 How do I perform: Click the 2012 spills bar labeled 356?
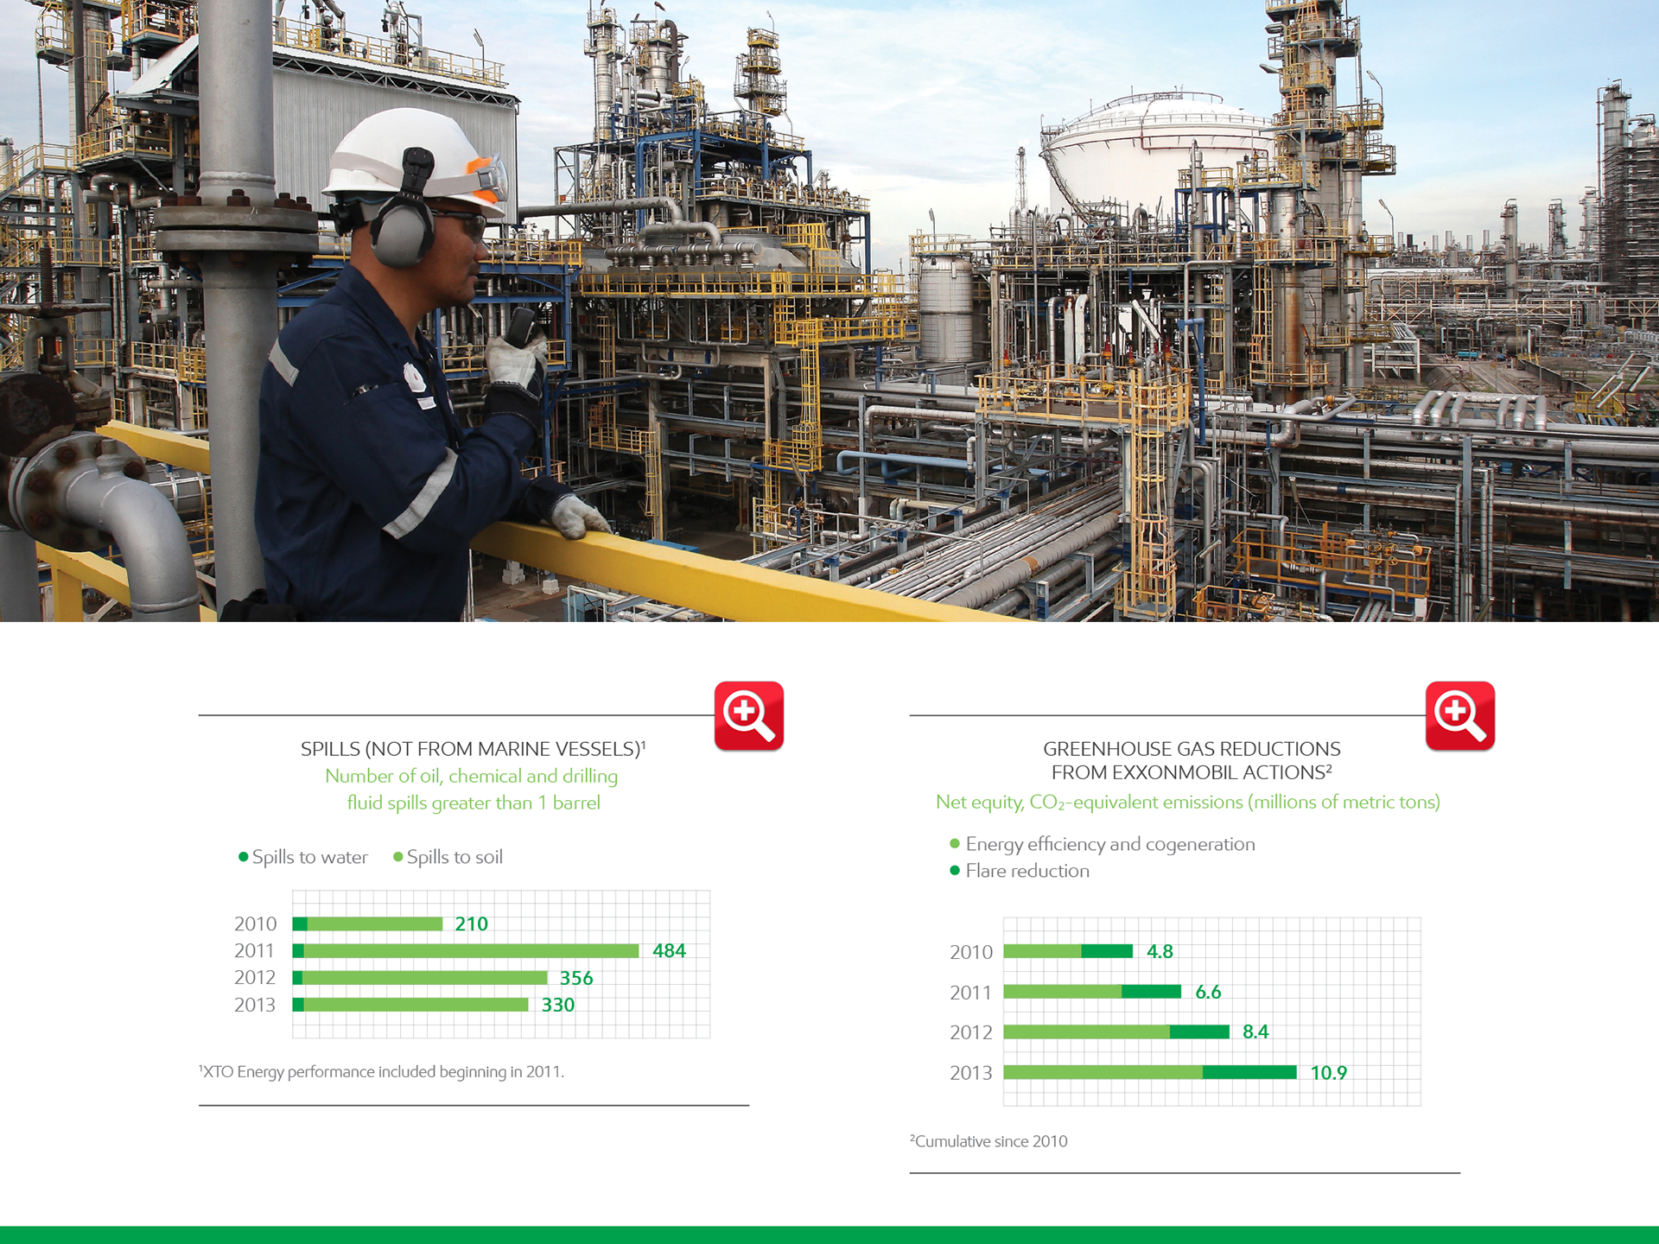coord(421,978)
